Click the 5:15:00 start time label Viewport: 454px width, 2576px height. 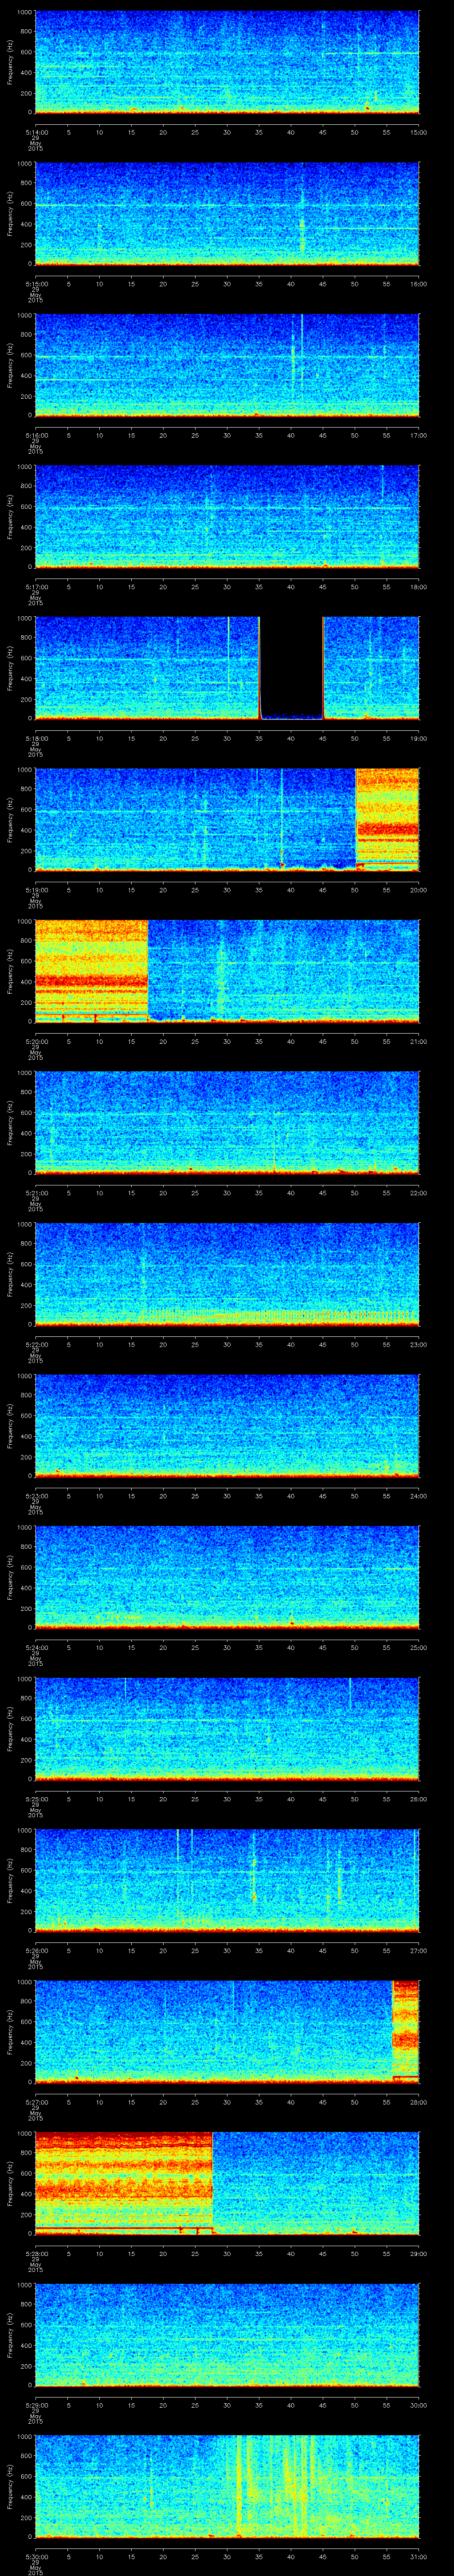coord(36,284)
